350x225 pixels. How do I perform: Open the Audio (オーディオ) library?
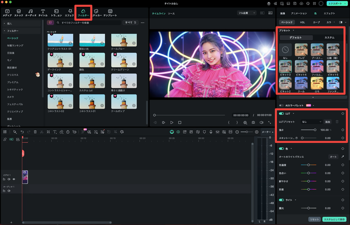31,10
